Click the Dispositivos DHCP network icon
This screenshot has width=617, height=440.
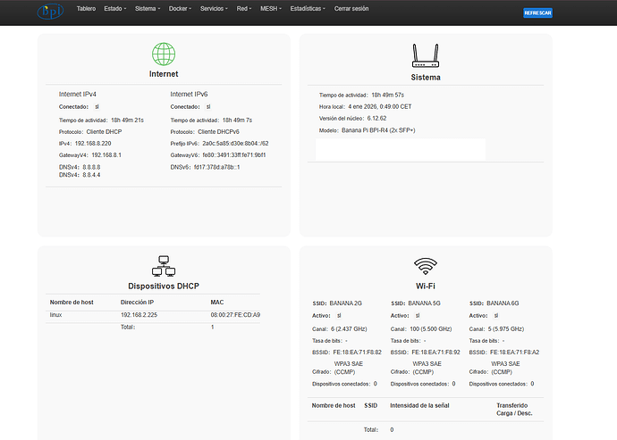point(164,266)
